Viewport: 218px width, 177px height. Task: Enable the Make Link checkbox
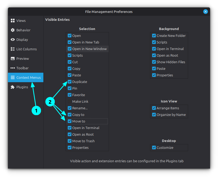(70, 101)
